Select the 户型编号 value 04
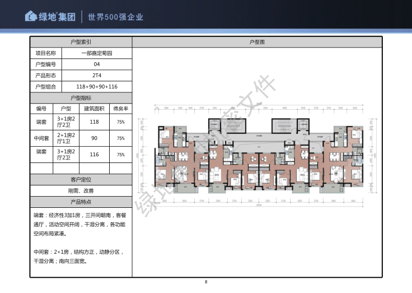The width and height of the screenshot is (412, 293). pyautogui.click(x=97, y=64)
